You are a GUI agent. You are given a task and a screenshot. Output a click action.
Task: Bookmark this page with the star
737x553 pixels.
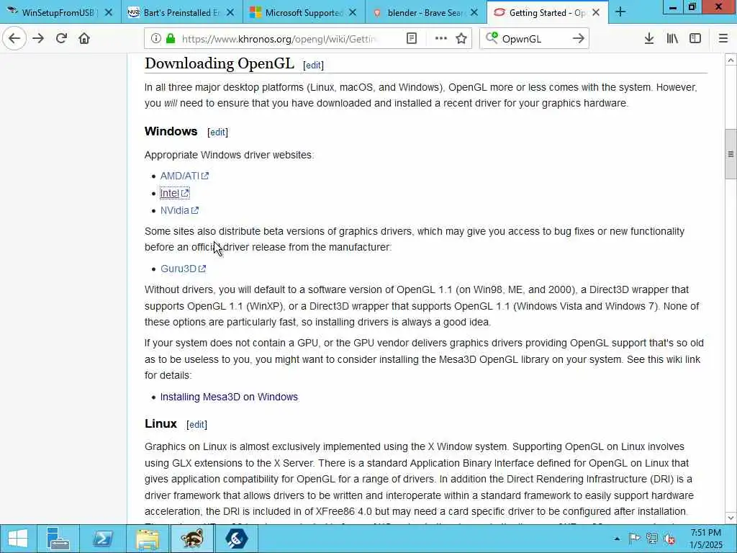click(461, 39)
